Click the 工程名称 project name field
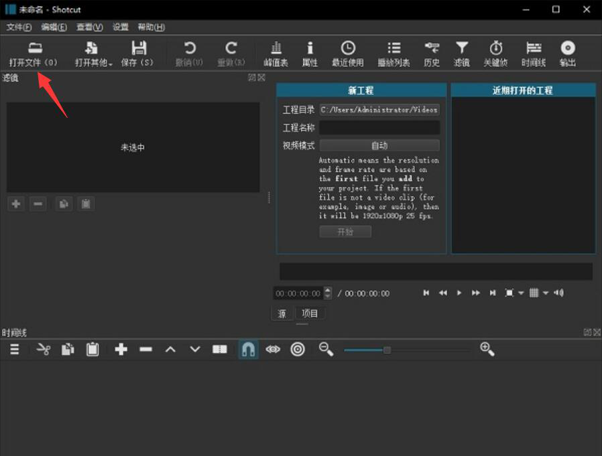 coord(380,127)
